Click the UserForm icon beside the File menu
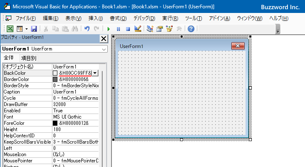305x167 pixels. tap(8, 18)
